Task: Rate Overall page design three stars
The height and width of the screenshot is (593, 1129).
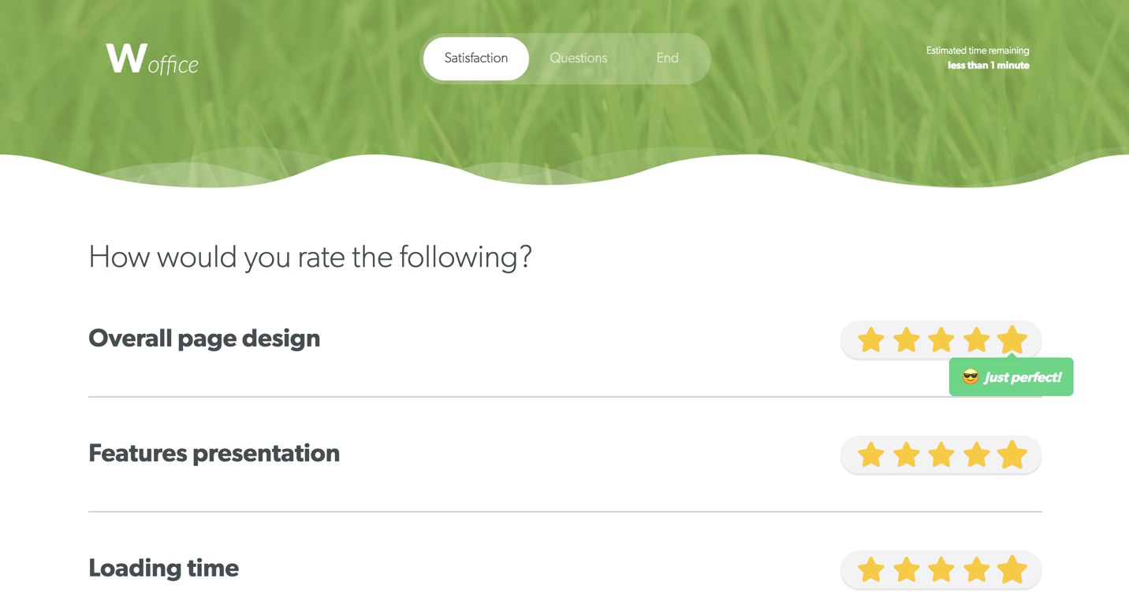Action: tap(941, 340)
